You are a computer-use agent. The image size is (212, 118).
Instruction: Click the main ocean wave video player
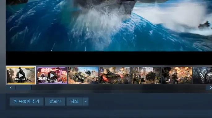coord(109,32)
